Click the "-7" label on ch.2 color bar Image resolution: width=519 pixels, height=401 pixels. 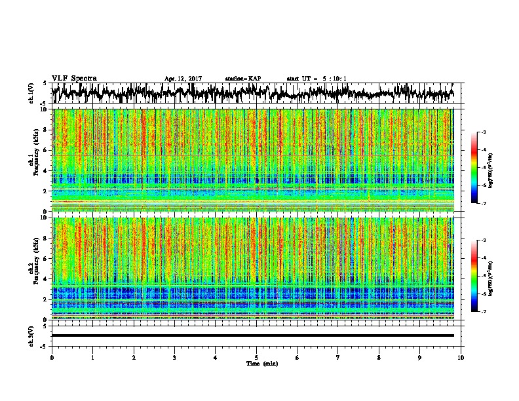483,312
